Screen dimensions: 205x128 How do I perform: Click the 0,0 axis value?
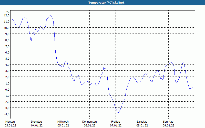tap(7, 89)
